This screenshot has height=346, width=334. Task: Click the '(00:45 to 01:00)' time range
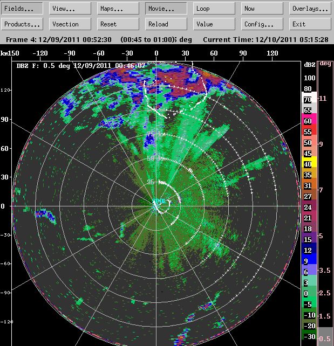(x=147, y=39)
